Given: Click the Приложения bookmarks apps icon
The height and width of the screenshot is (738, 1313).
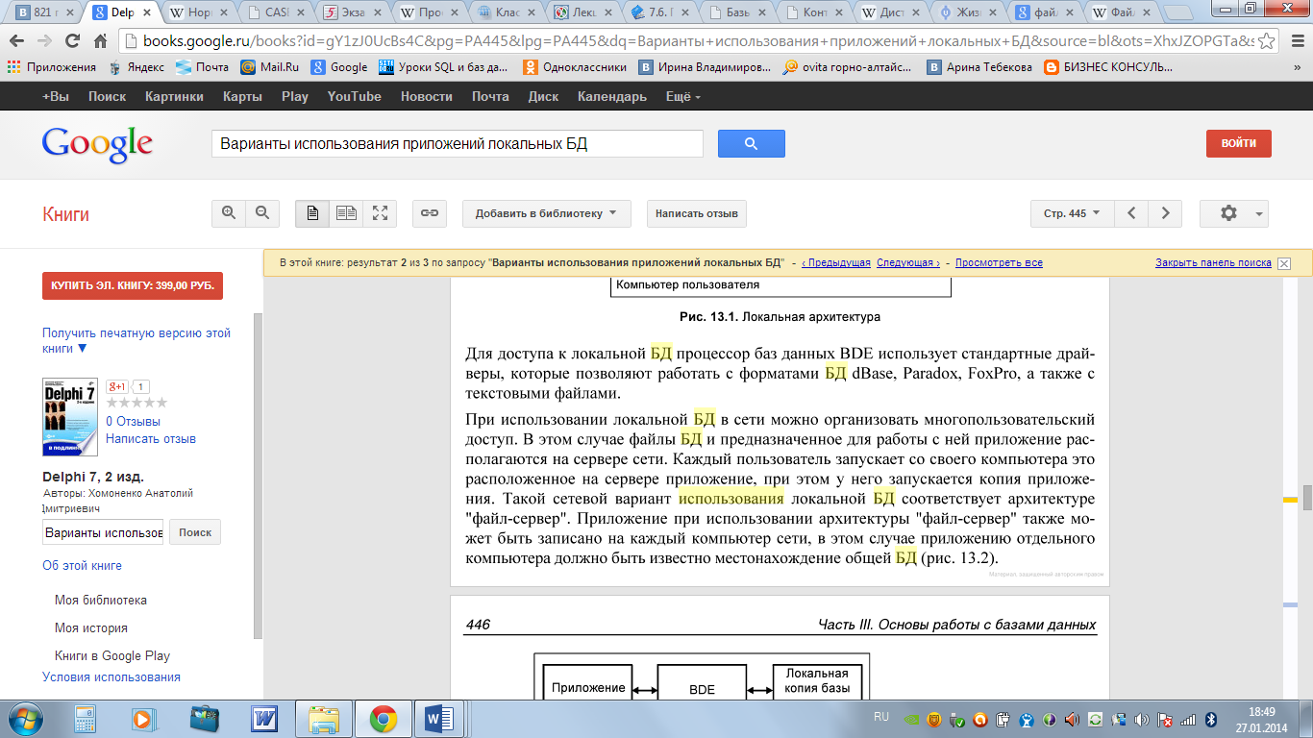Looking at the screenshot, I should click(52, 67).
